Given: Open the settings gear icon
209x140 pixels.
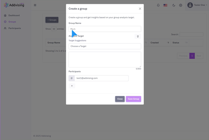Looking at the screenshot, I should pyautogui.click(x=181, y=5).
